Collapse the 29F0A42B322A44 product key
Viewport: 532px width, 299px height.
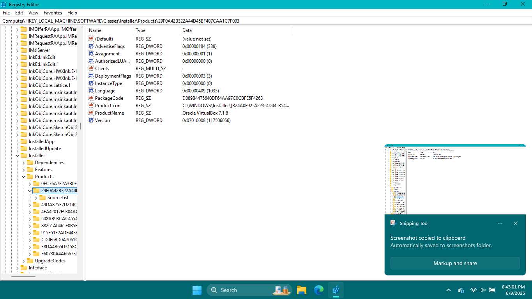[x=30, y=191]
